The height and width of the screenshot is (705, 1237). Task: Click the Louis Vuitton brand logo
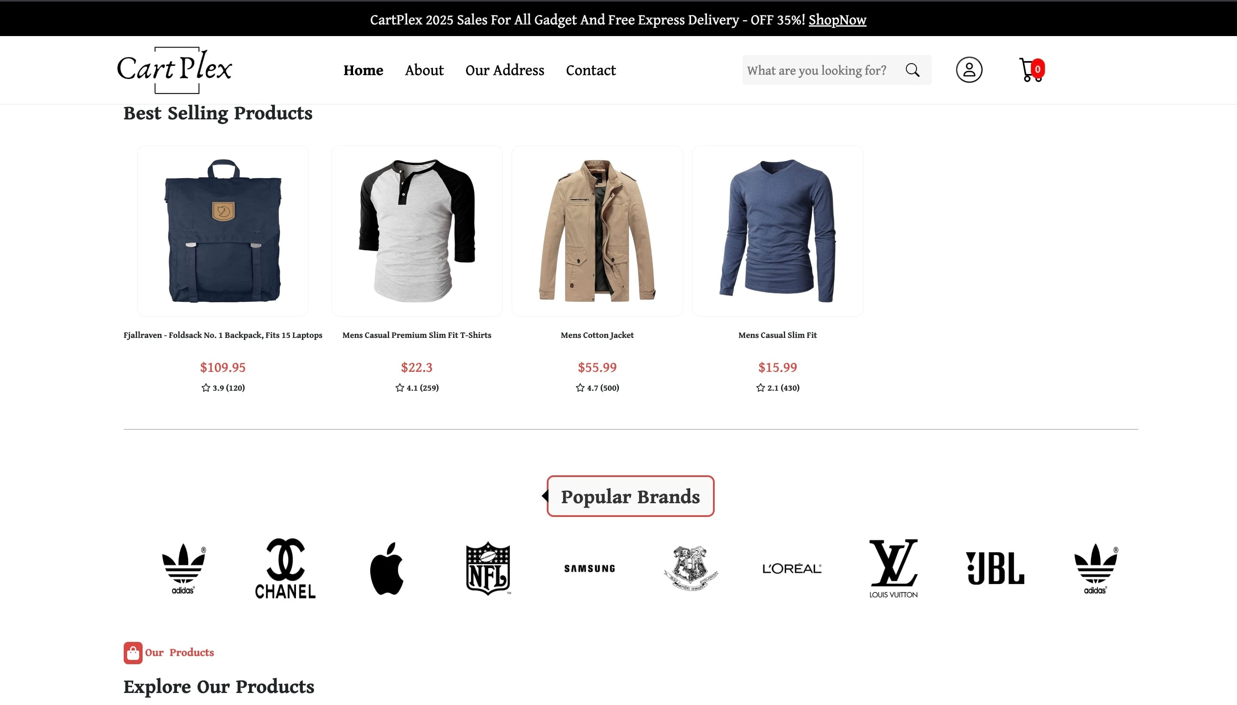(x=893, y=568)
